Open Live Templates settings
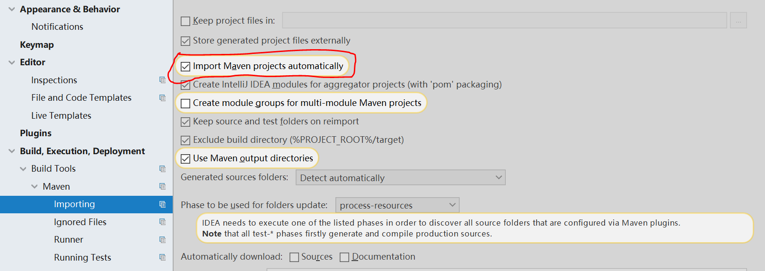 tap(61, 116)
